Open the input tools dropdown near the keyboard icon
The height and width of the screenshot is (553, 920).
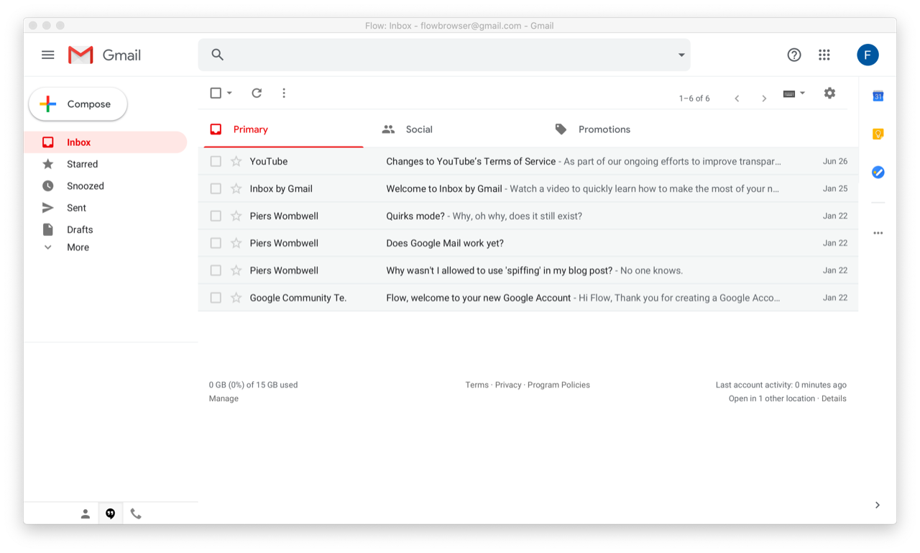[804, 93]
